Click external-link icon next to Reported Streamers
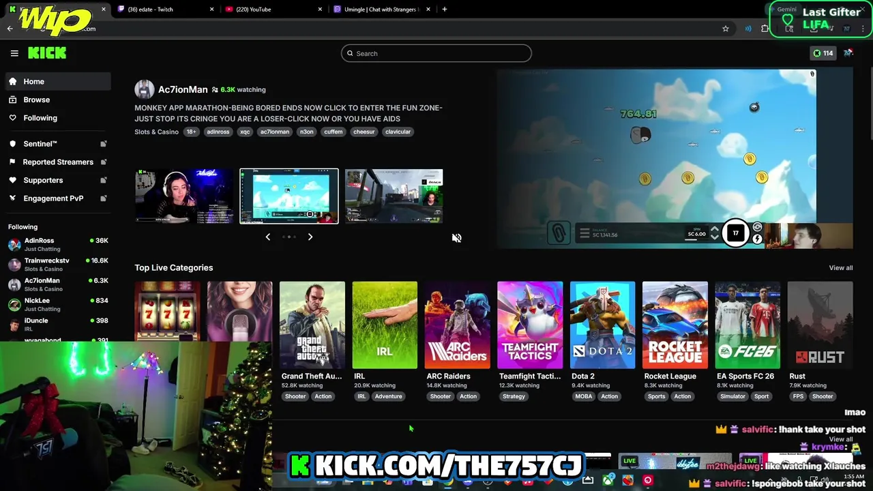 [104, 162]
